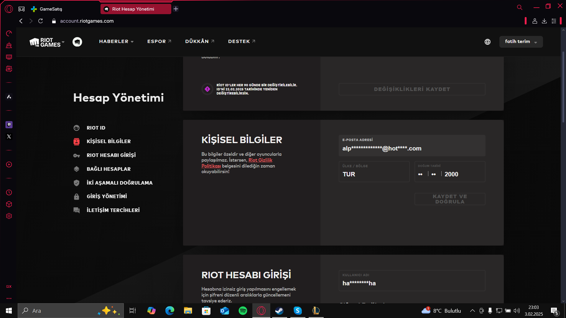This screenshot has height=318, width=566.
Task: Click the address bar URL
Action: 87,21
